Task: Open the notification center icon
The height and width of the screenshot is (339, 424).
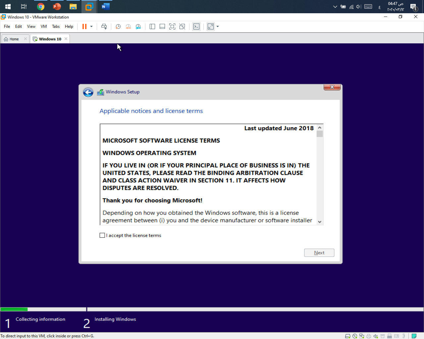Action: (414, 7)
